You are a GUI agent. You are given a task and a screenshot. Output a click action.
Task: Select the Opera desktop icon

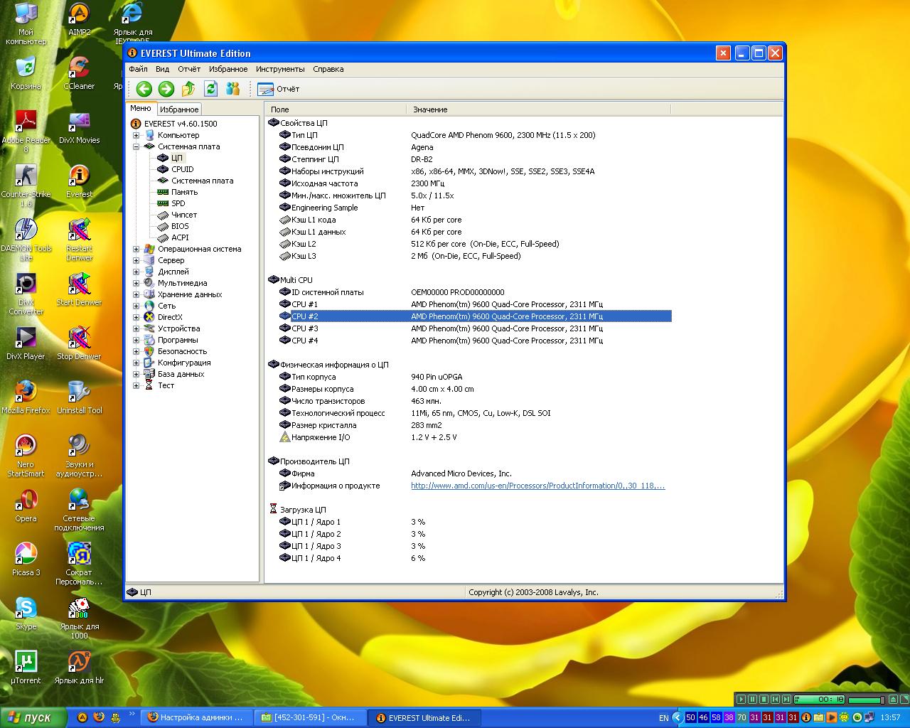point(26,505)
